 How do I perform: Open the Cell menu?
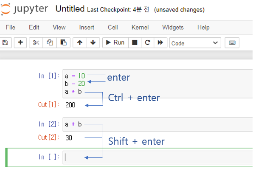click(x=113, y=28)
